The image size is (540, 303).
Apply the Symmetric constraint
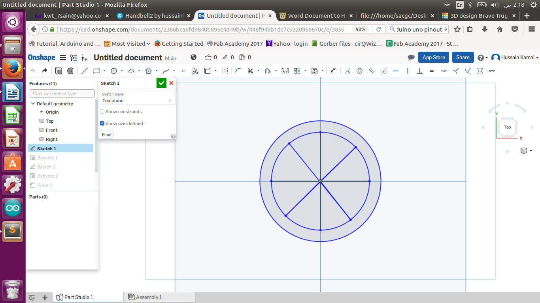(x=480, y=71)
